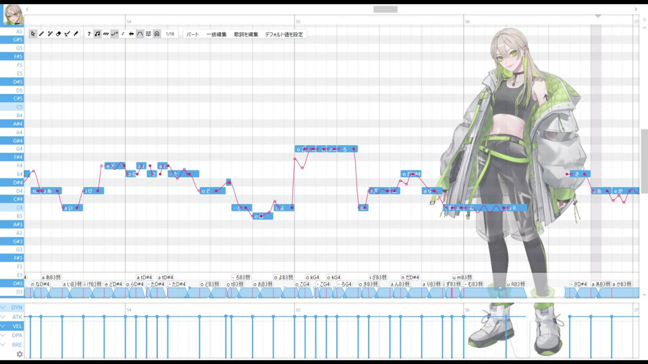Click the up arrow on vertical scrollbar
Screen dimensions: 648x364
point(644,28)
